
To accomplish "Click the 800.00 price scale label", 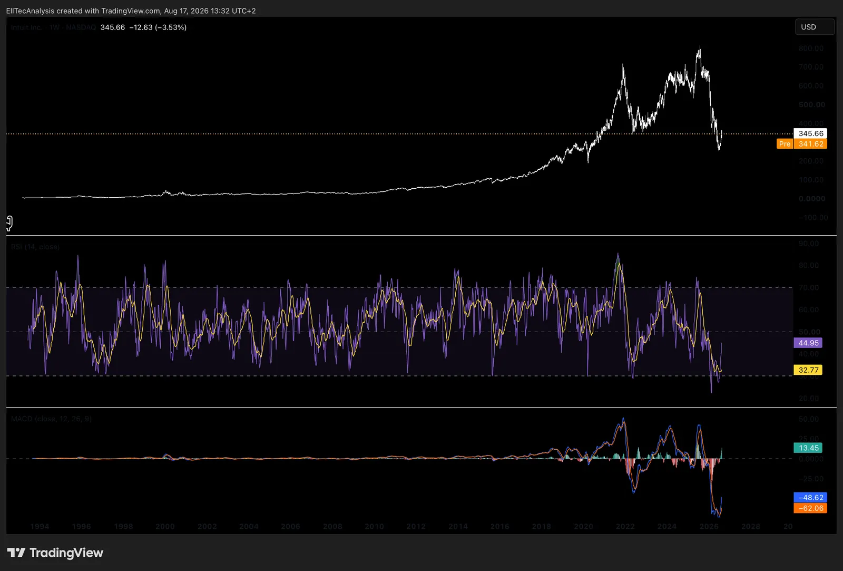I will tap(811, 48).
